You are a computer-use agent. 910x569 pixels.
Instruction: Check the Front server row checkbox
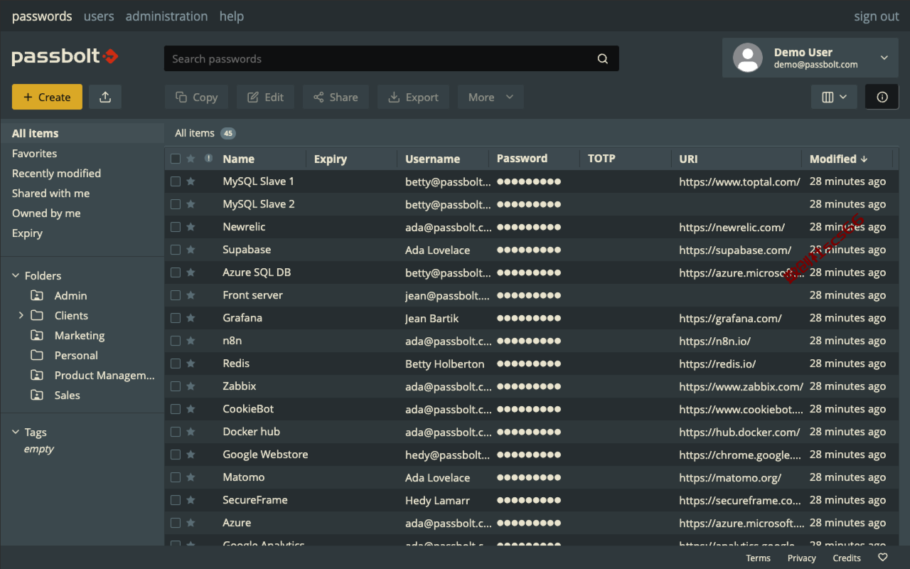coord(176,295)
